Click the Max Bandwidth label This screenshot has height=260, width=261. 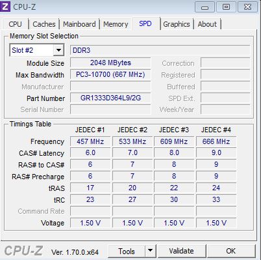(x=40, y=75)
